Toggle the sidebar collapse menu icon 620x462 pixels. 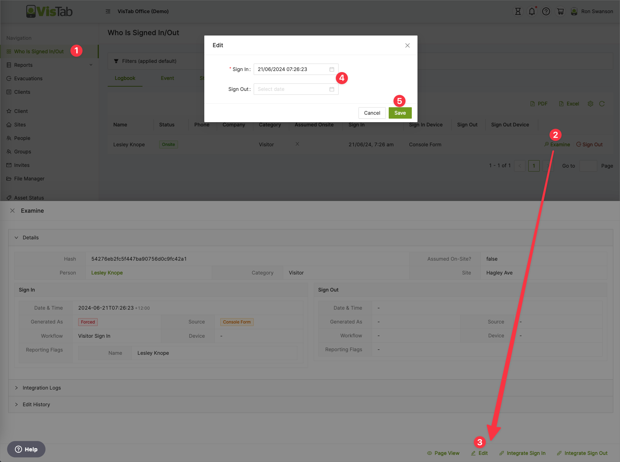pyautogui.click(x=108, y=11)
